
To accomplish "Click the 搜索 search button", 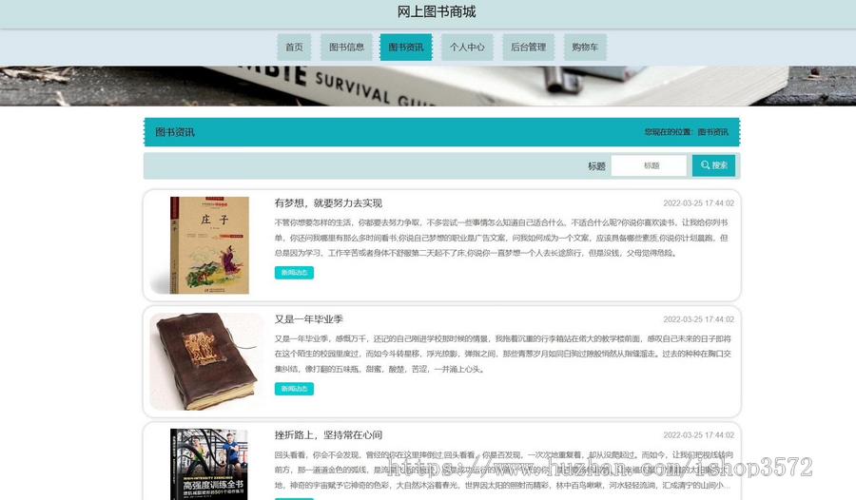I will pyautogui.click(x=713, y=165).
